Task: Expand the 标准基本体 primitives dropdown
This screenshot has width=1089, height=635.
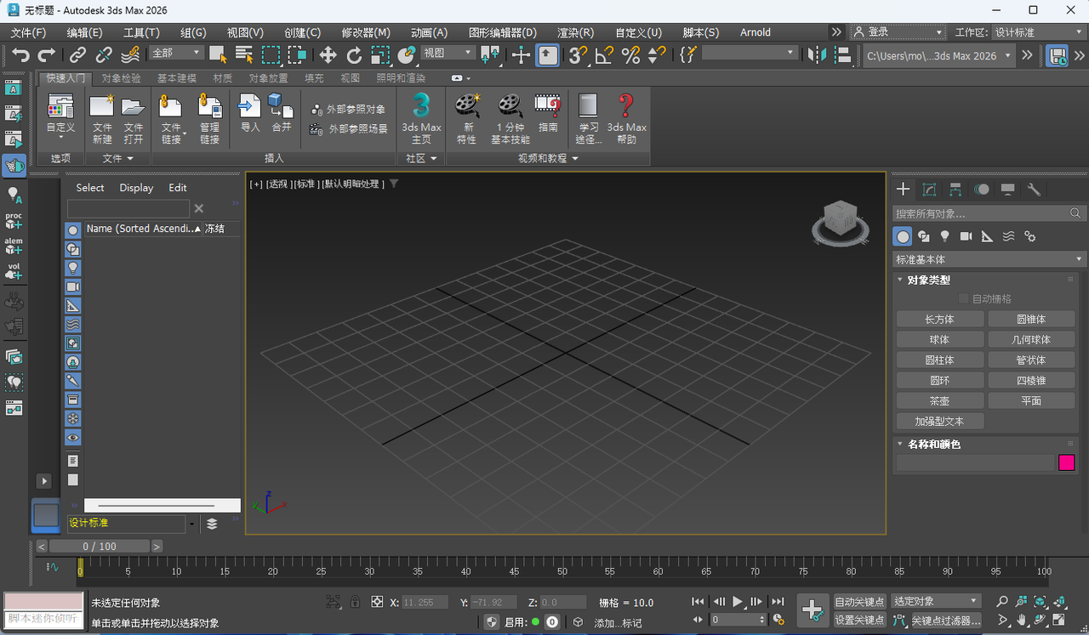Action: (x=989, y=259)
